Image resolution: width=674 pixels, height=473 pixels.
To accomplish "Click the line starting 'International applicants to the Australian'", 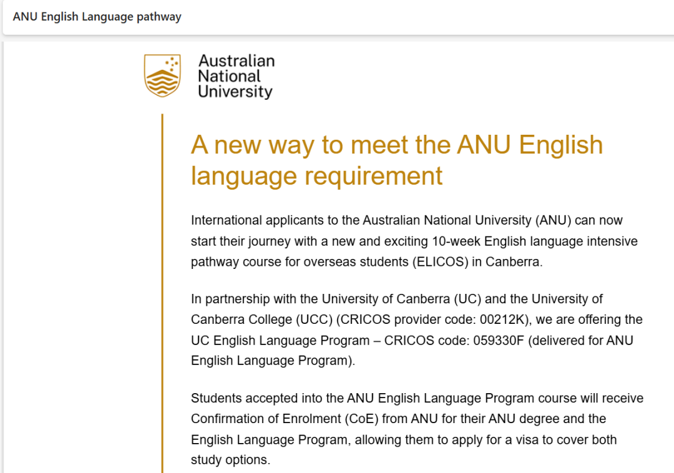I will [x=407, y=220].
